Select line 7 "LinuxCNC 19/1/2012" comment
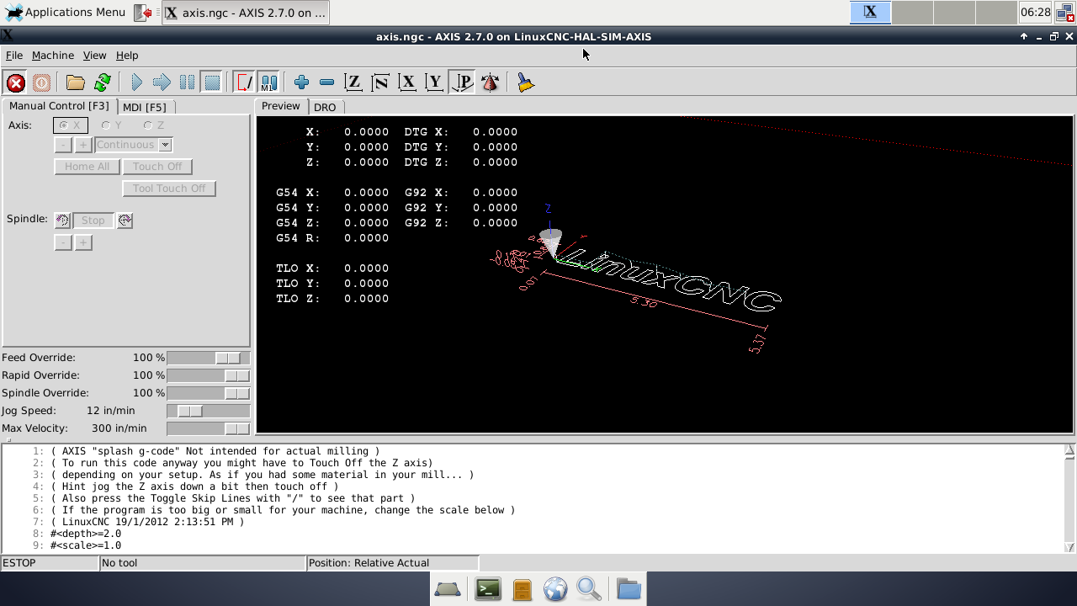The width and height of the screenshot is (1077, 606). pos(147,522)
